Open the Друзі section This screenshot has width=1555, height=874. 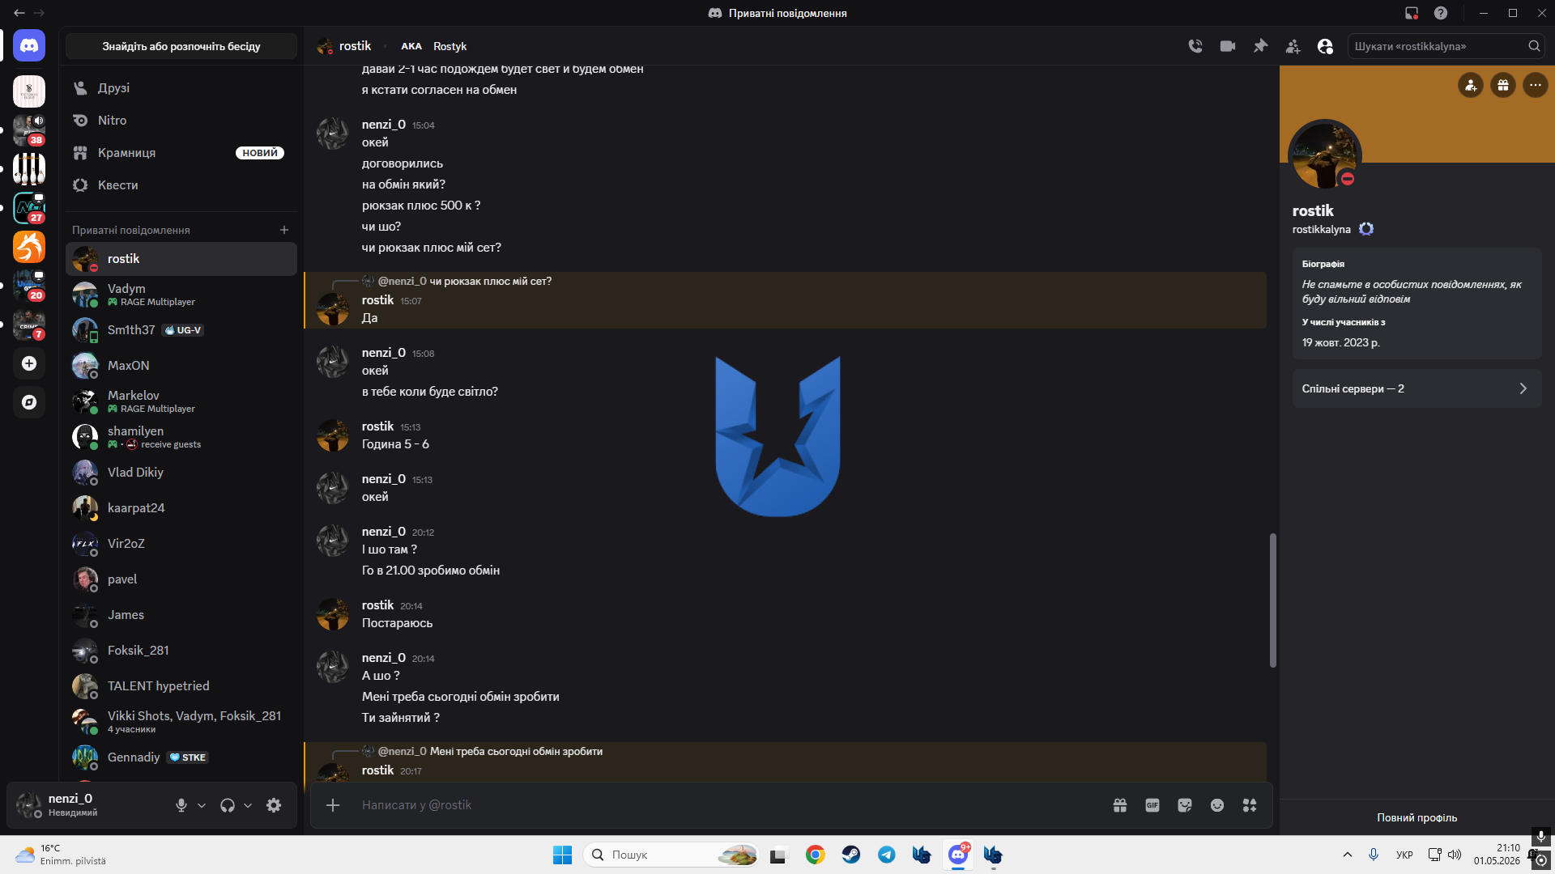pos(181,88)
